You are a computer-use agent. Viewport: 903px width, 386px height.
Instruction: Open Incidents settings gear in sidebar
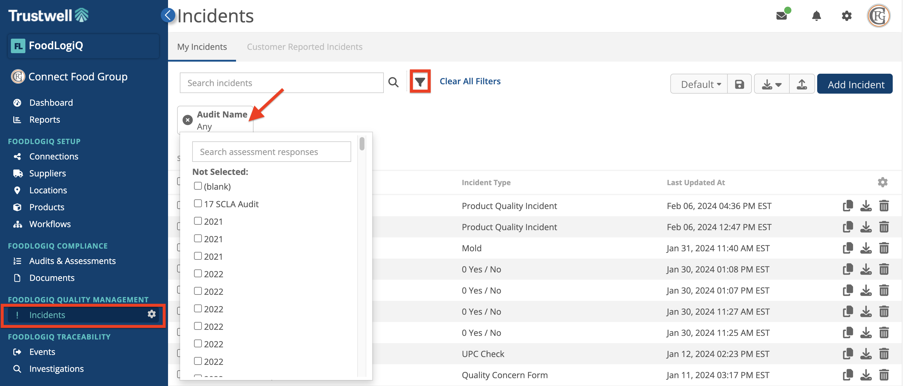(x=151, y=314)
